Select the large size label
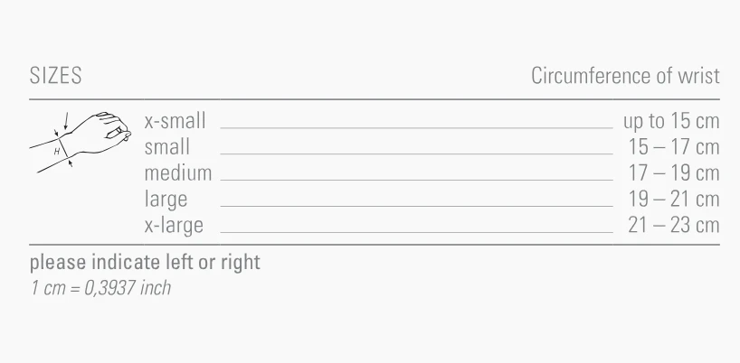The width and height of the screenshot is (740, 363). tap(166, 199)
